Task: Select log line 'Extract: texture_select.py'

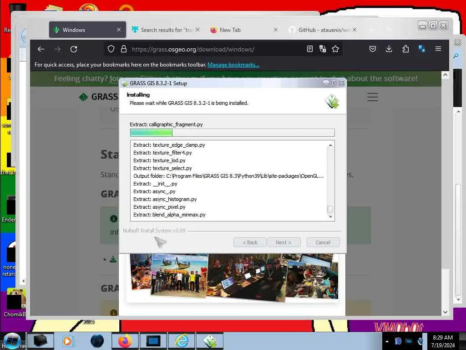Action: tap(162, 168)
